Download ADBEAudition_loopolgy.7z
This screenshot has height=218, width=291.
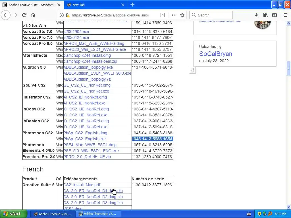(87, 79)
